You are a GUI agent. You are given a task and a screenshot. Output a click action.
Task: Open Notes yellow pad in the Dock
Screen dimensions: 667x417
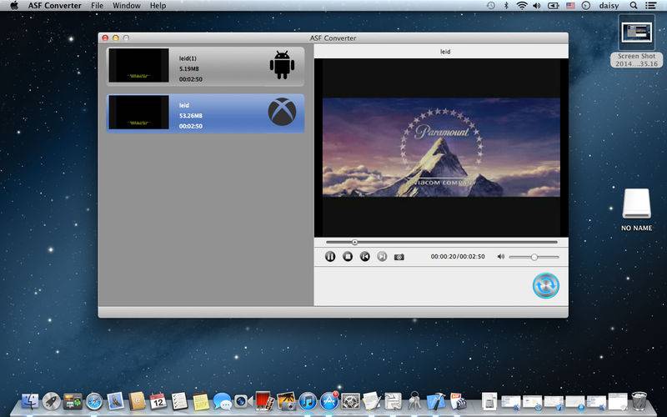point(201,401)
